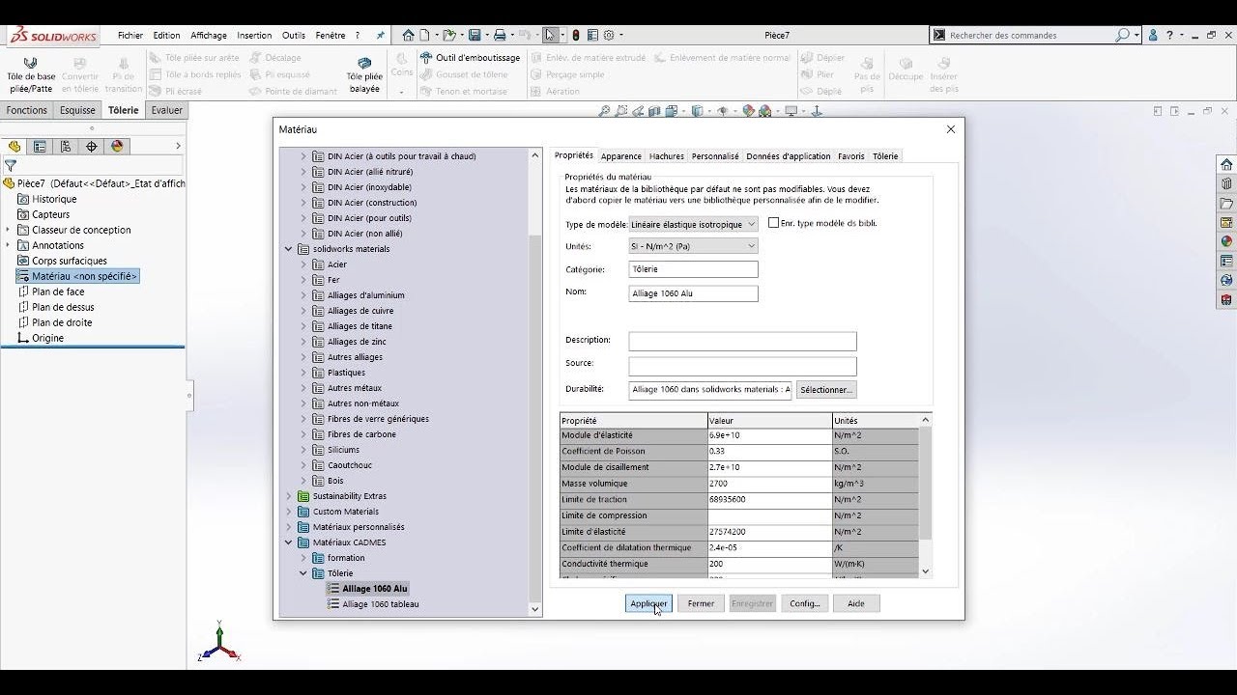Open the ConfigurationManager tab icon
Screen dimensions: 1237x695
(66, 147)
